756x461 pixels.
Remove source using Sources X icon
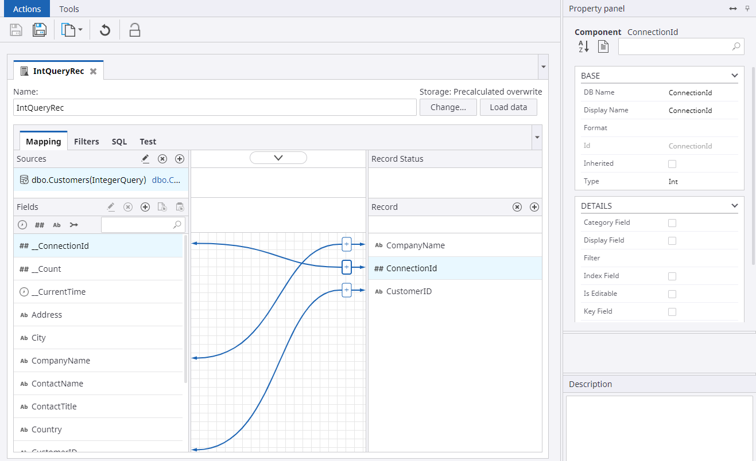click(x=162, y=159)
